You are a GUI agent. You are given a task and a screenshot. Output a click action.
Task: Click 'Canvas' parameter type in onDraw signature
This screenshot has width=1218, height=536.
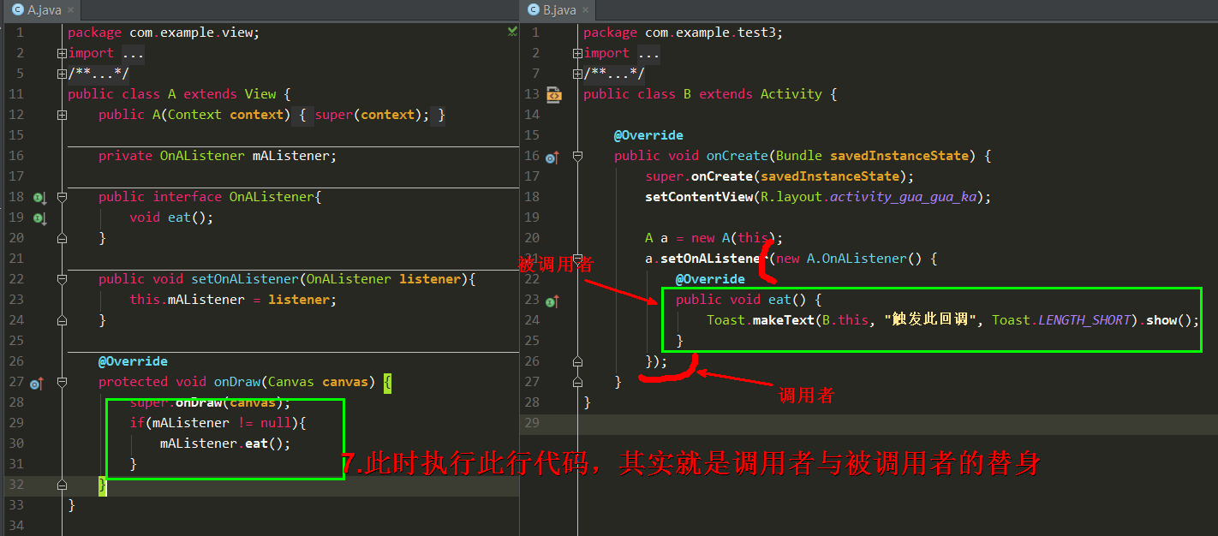pyautogui.click(x=291, y=382)
